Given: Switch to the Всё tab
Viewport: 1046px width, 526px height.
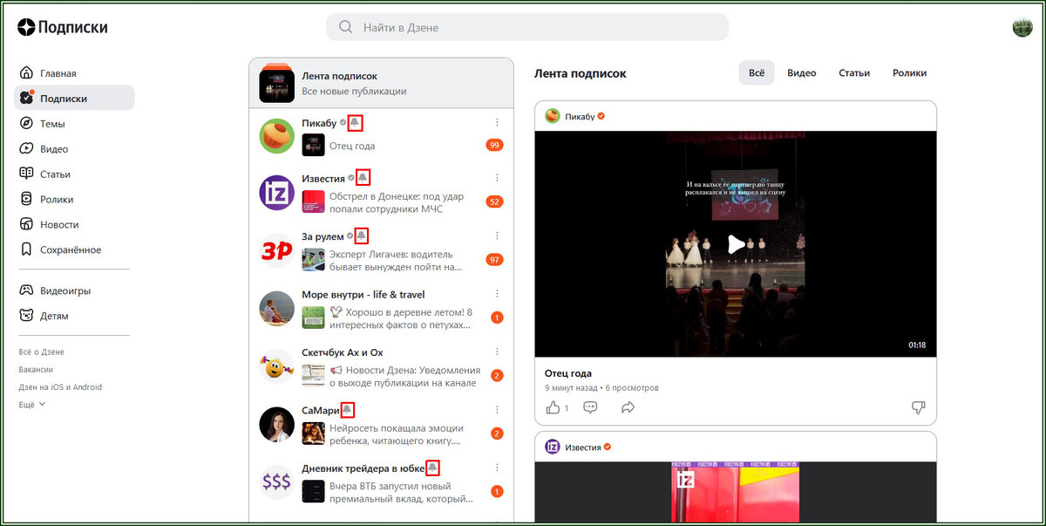Looking at the screenshot, I should [757, 73].
